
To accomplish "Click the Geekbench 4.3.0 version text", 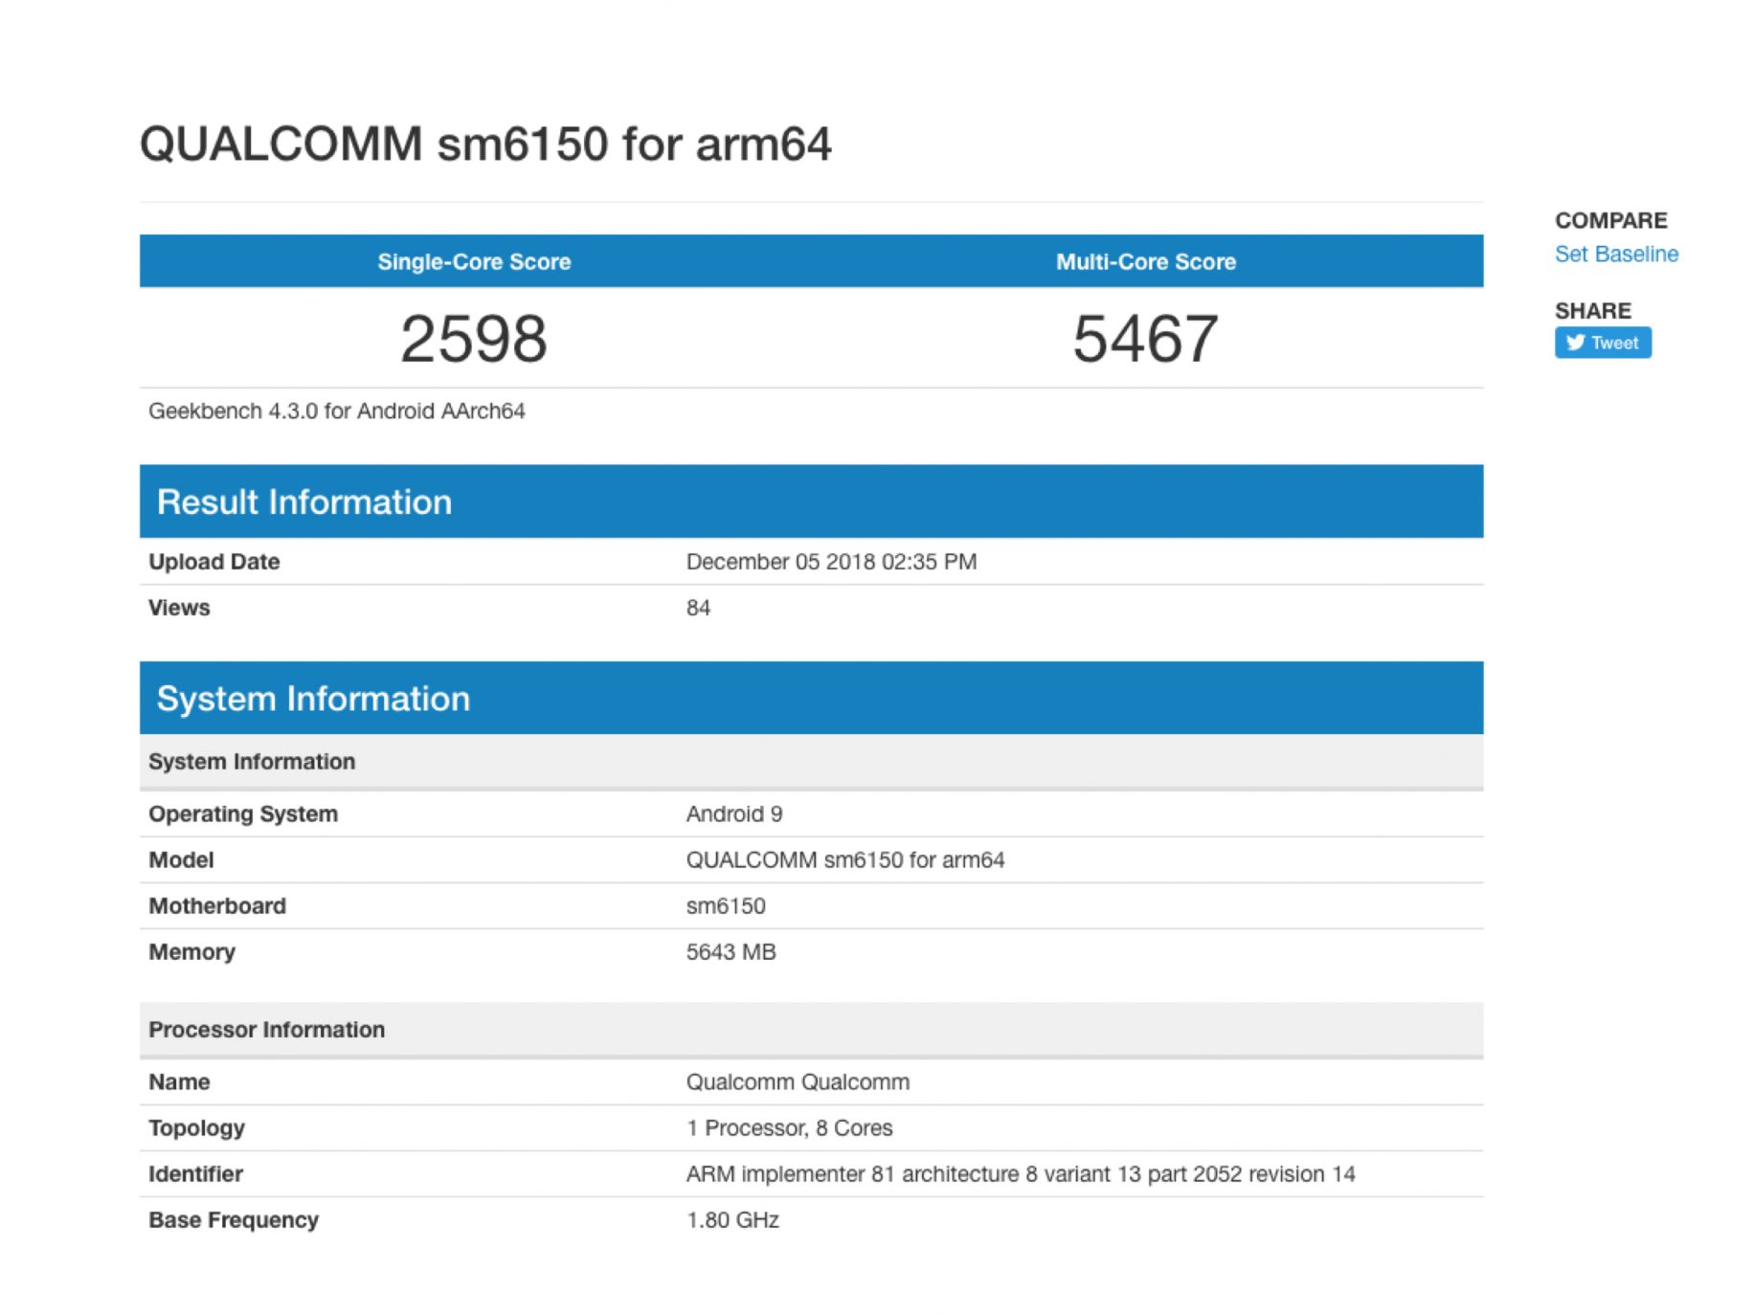I will pyautogui.click(x=336, y=412).
